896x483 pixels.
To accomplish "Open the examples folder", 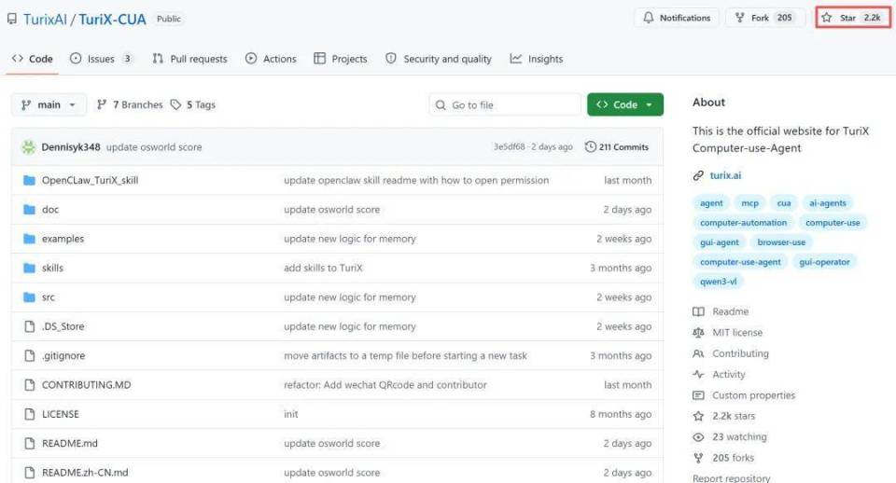I will (x=63, y=239).
